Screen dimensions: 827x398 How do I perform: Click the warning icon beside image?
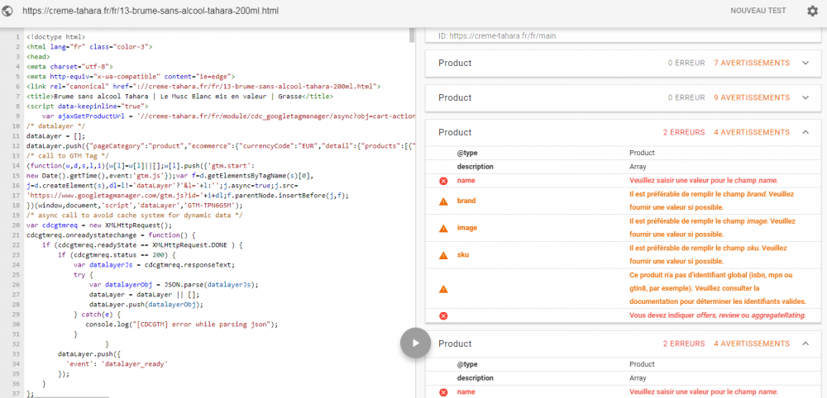pos(443,228)
